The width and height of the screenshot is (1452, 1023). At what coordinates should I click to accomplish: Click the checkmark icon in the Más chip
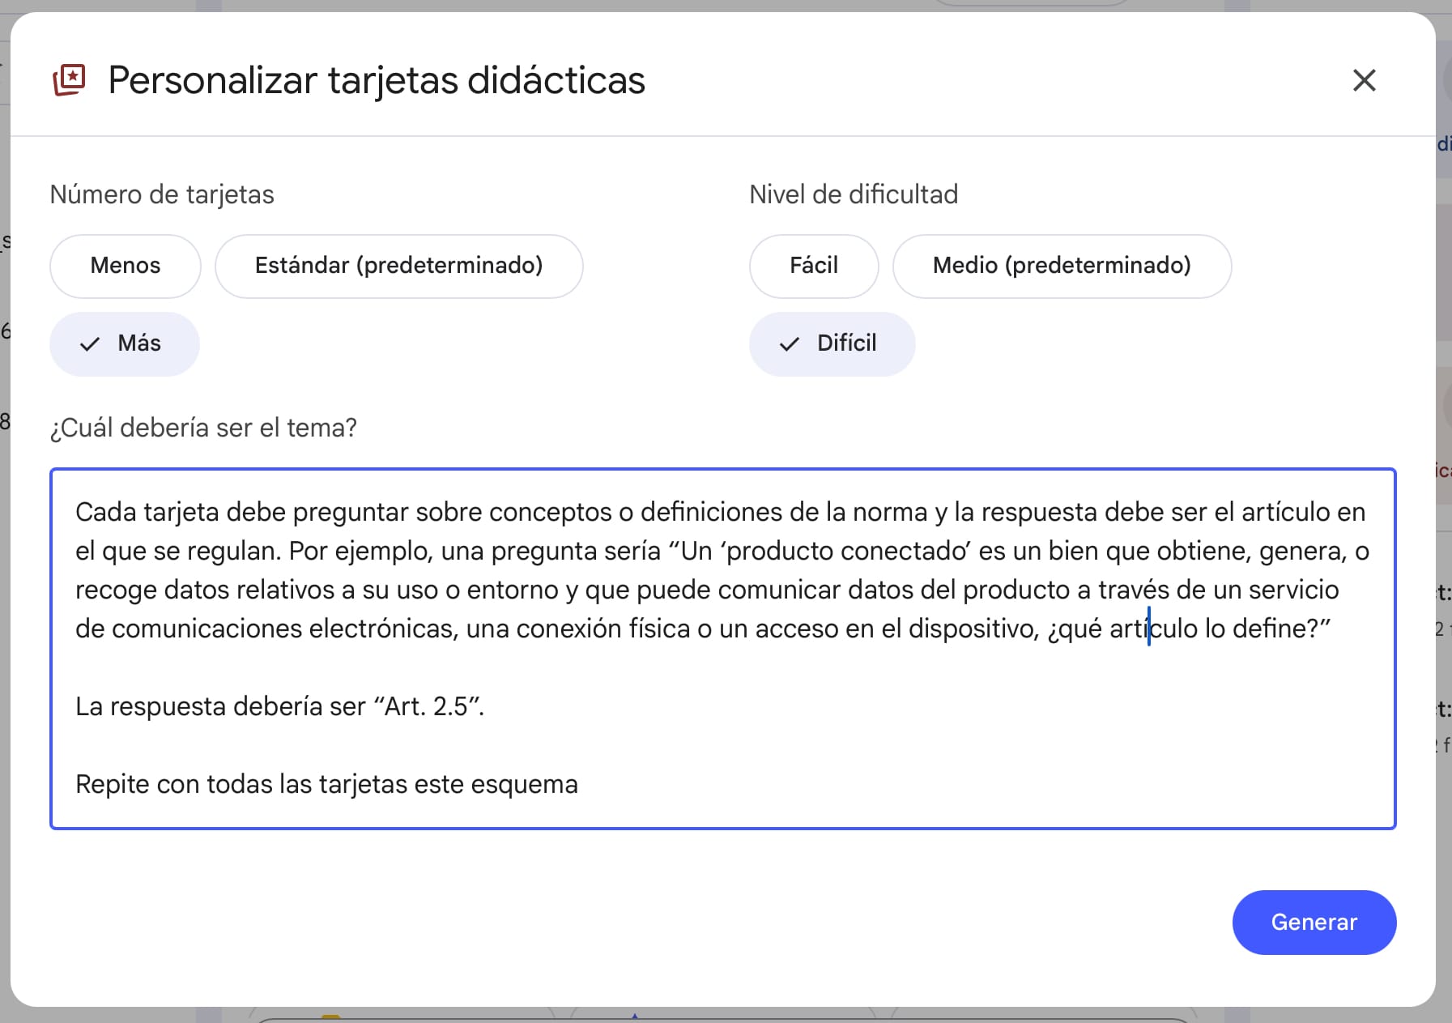(90, 344)
